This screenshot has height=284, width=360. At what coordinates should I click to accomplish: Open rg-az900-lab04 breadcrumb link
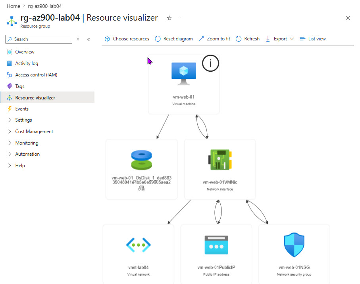tap(45, 6)
